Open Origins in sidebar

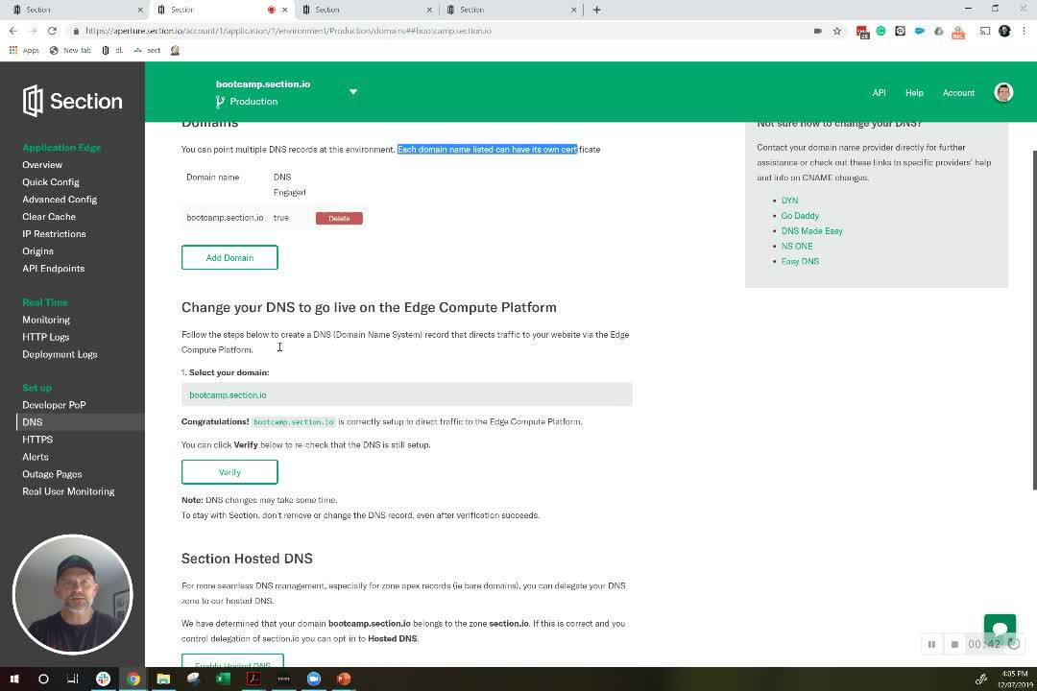pos(37,251)
